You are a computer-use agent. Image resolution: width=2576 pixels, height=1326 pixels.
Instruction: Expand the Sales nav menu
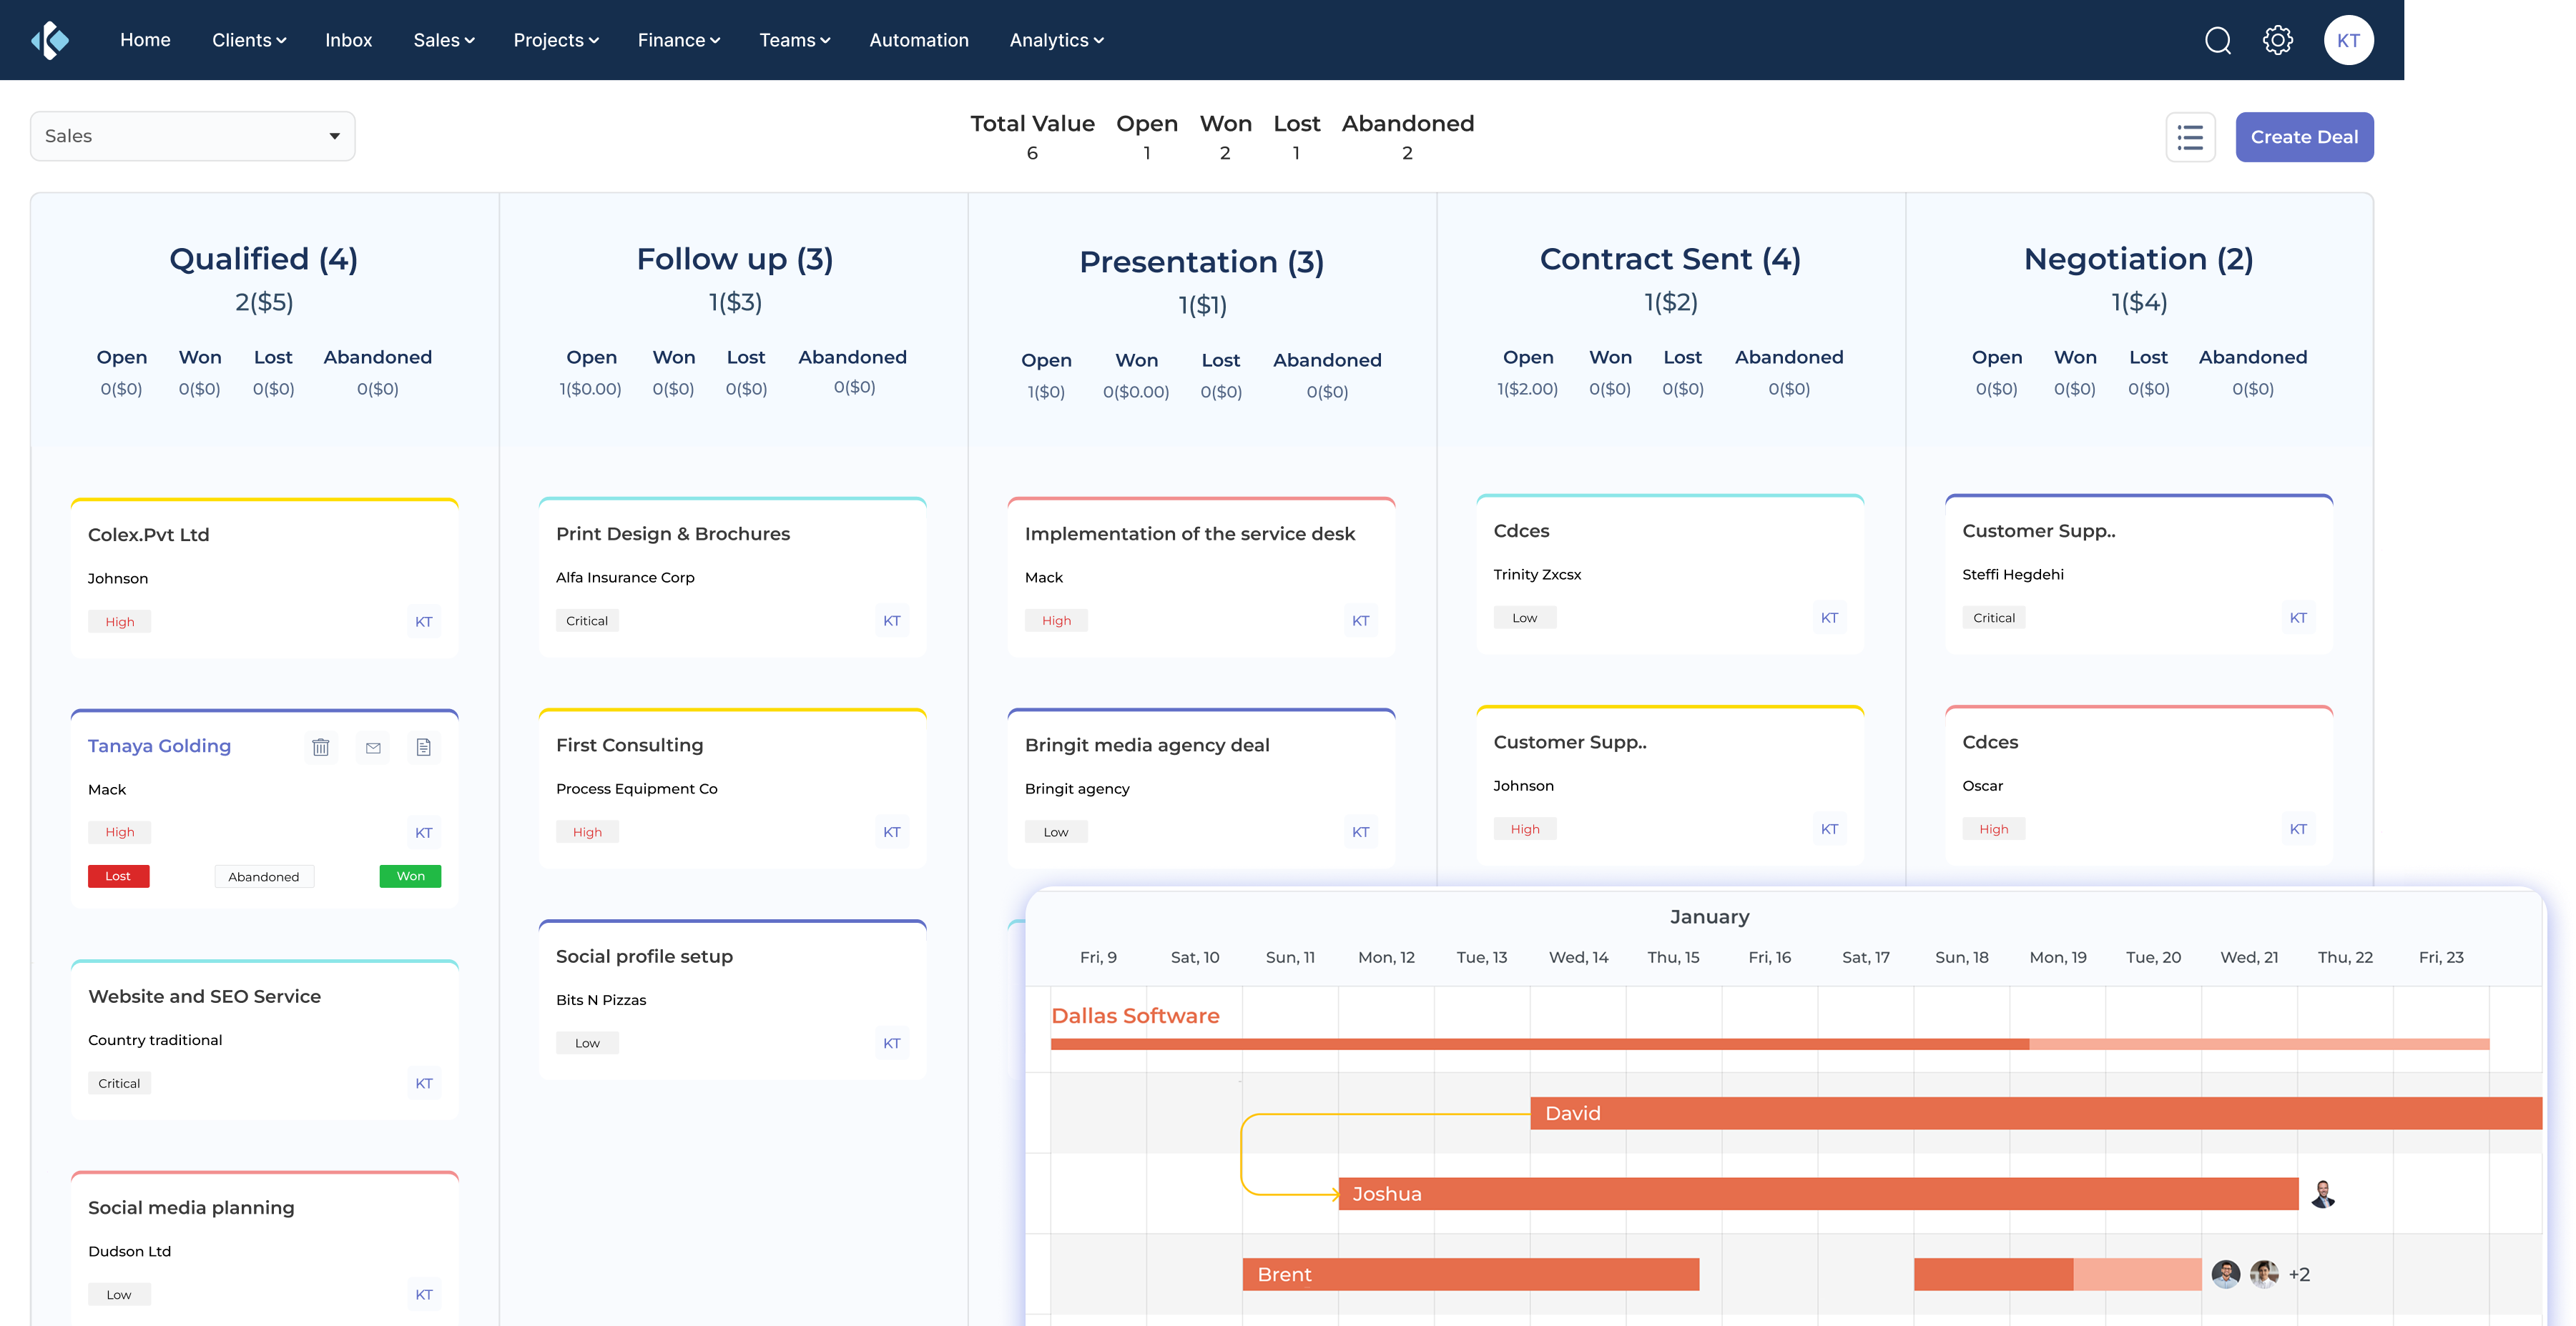(x=444, y=40)
